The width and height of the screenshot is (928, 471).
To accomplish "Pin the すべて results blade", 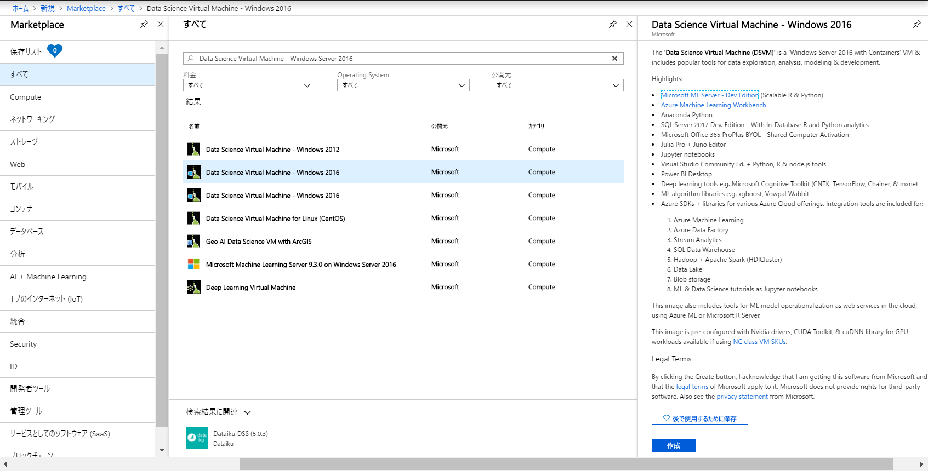I will tap(612, 25).
